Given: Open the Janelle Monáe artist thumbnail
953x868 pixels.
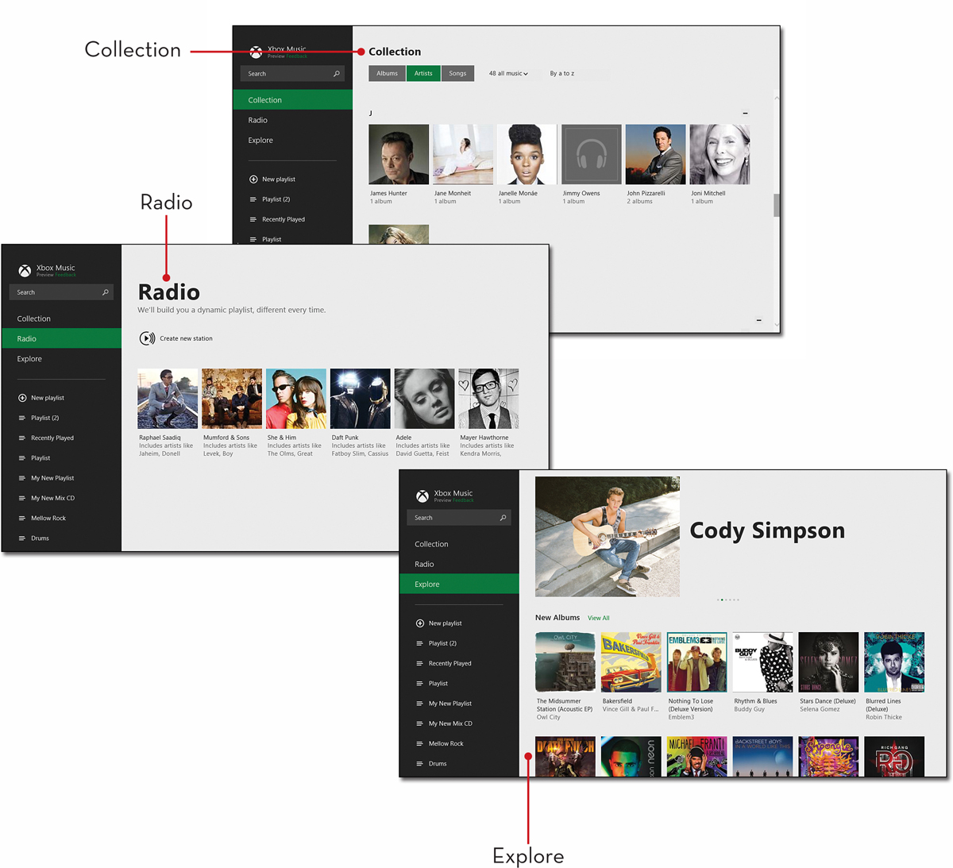Looking at the screenshot, I should pyautogui.click(x=527, y=154).
